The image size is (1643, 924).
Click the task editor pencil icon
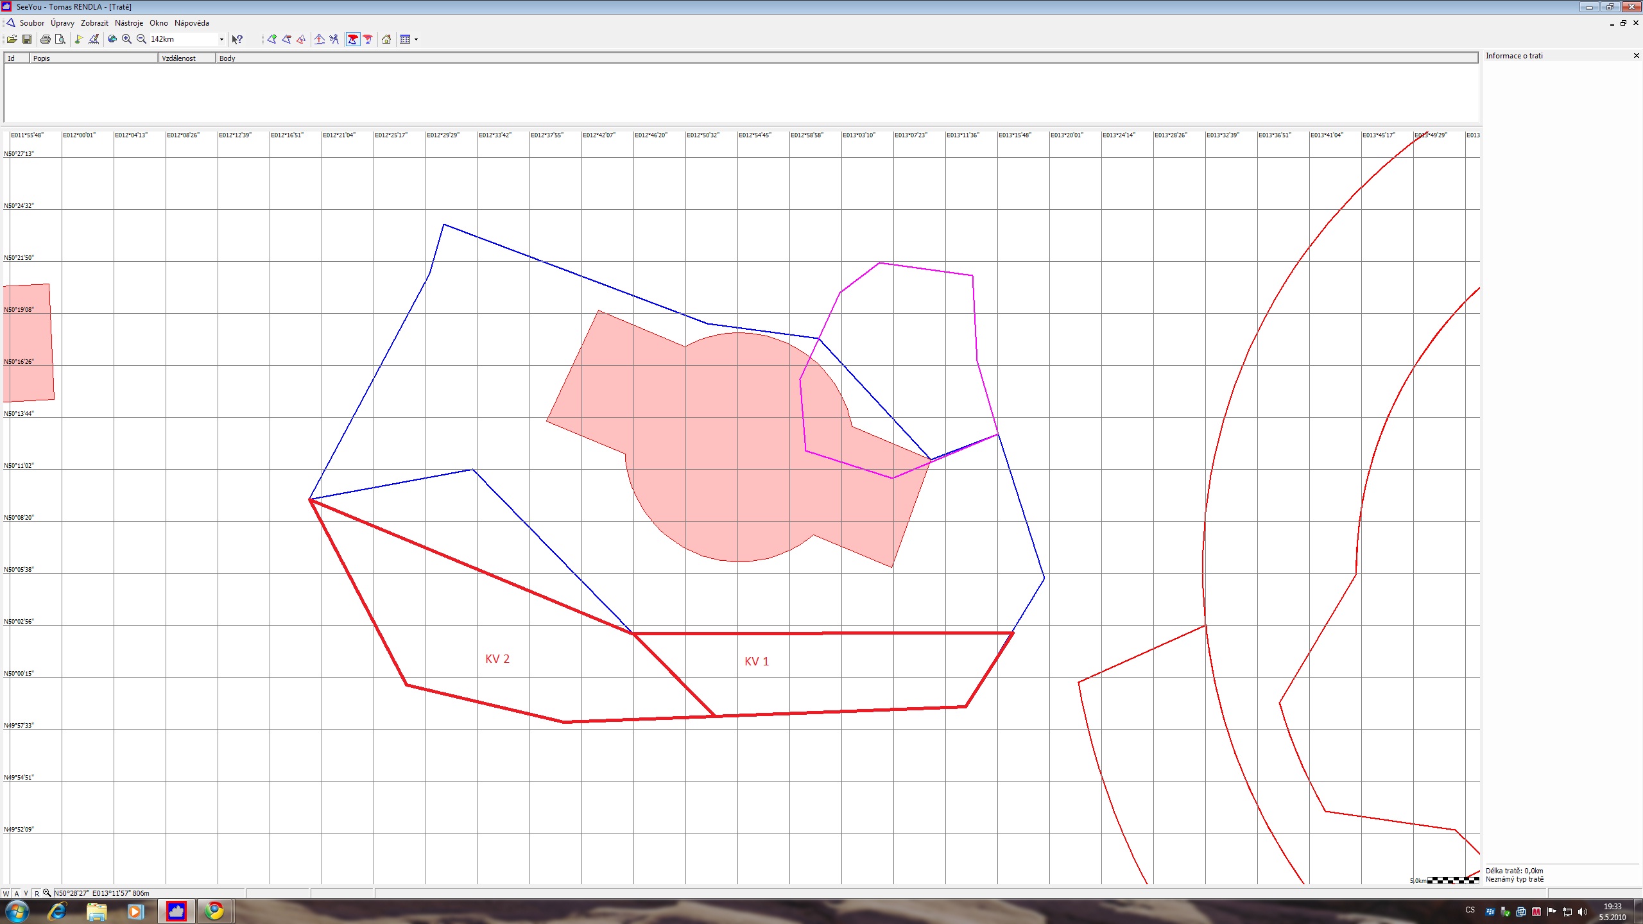coord(94,39)
